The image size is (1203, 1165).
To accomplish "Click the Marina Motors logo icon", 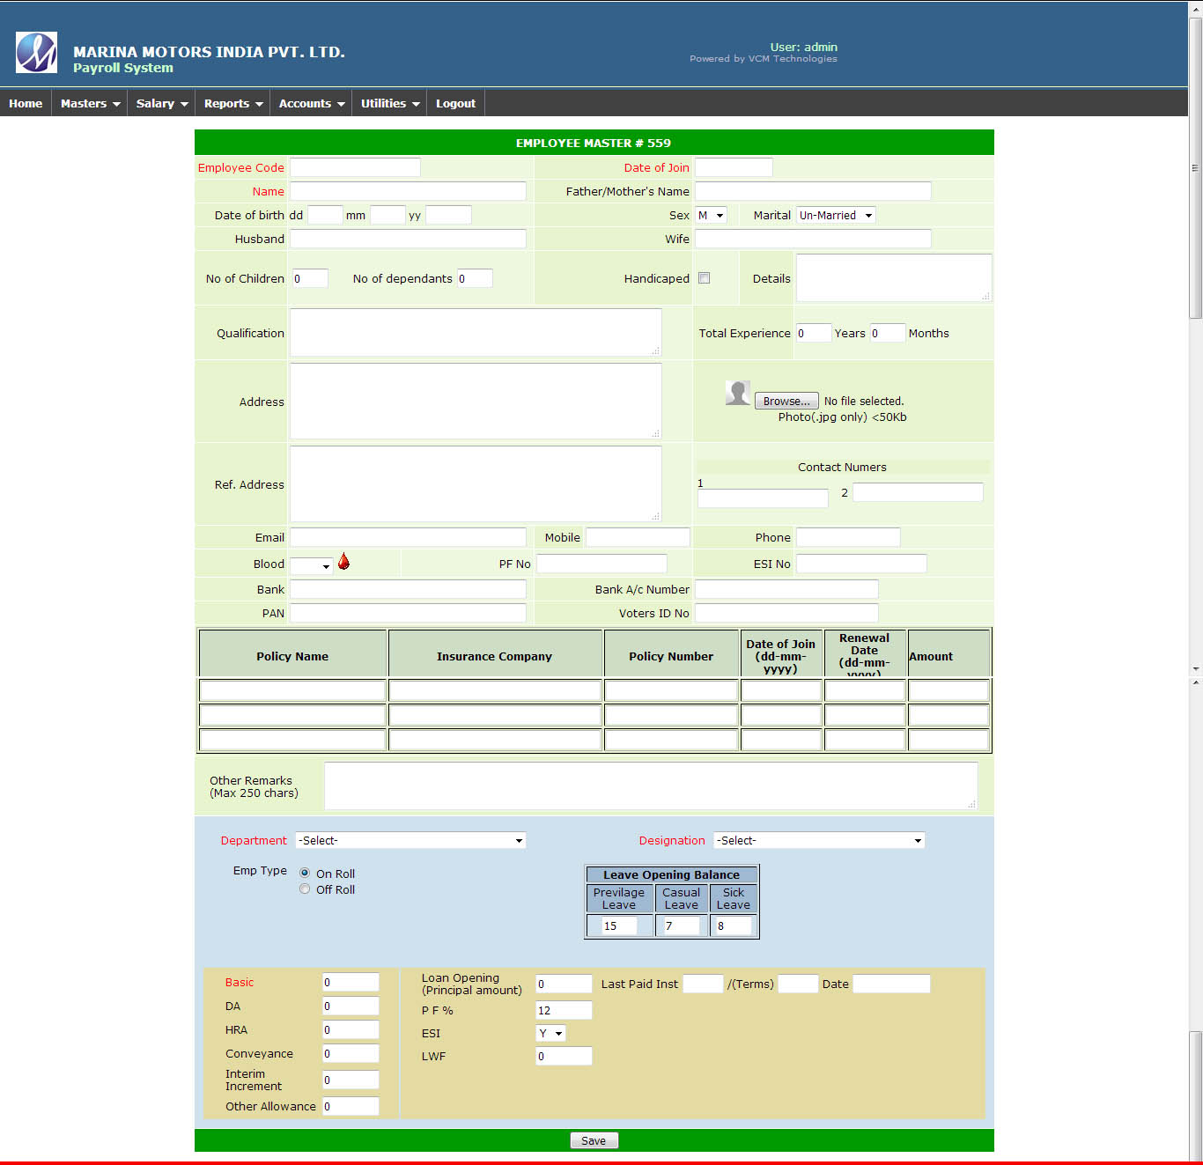I will (x=36, y=53).
